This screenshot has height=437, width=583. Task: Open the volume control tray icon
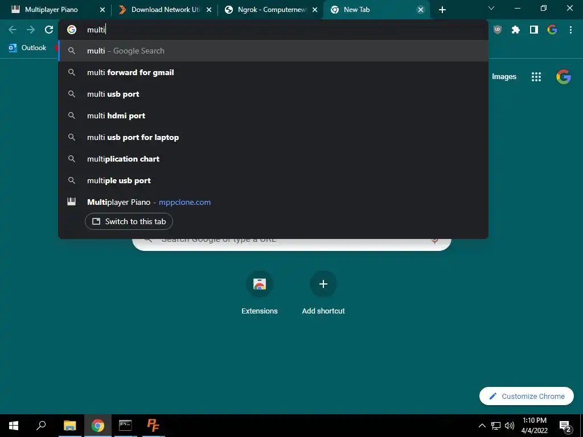tap(510, 426)
